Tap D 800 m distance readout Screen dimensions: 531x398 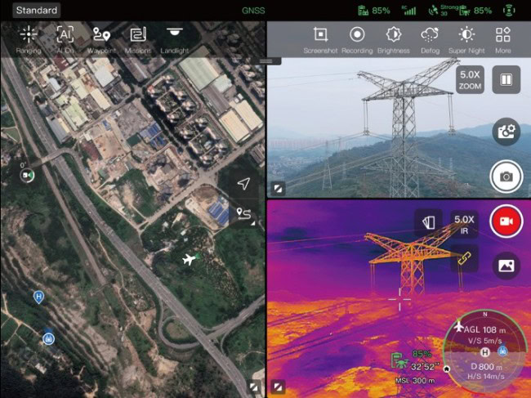click(487, 366)
